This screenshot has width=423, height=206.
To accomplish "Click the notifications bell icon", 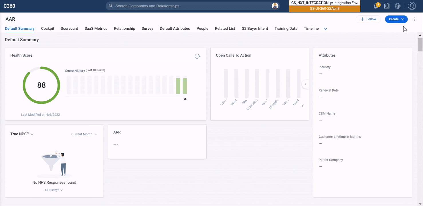I will click(376, 6).
